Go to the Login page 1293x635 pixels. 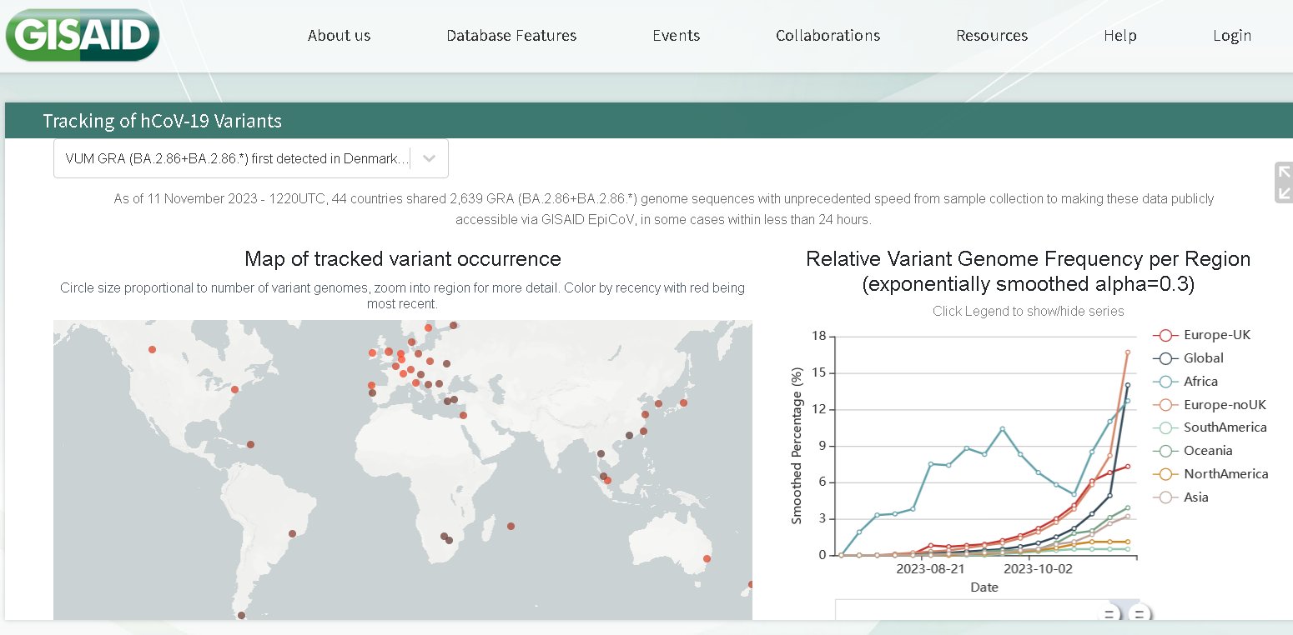click(1231, 36)
